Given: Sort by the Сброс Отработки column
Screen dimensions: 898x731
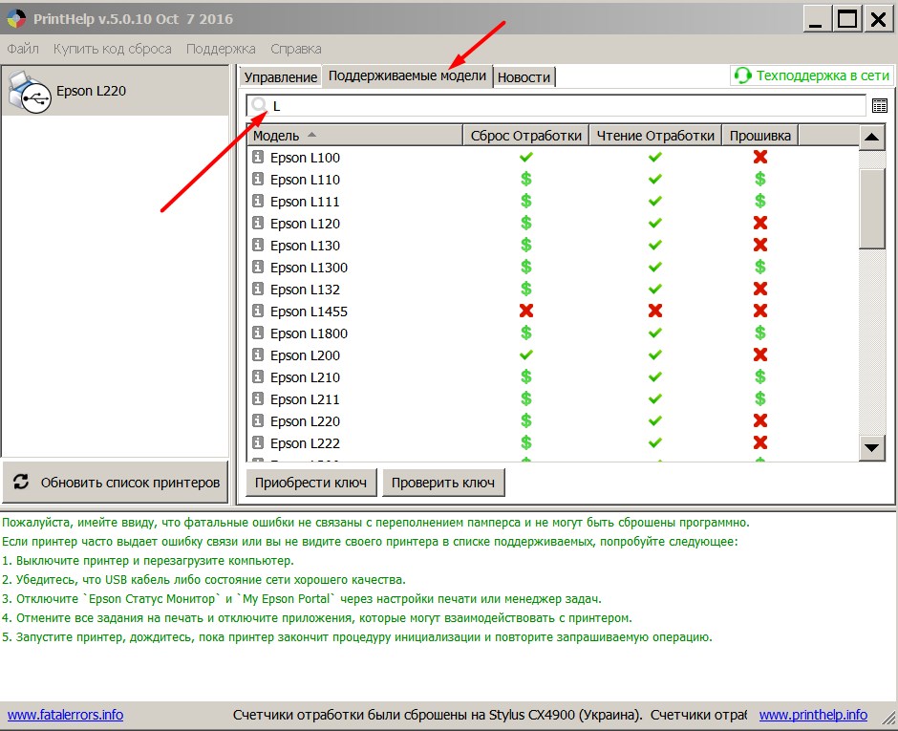Looking at the screenshot, I should coord(525,136).
